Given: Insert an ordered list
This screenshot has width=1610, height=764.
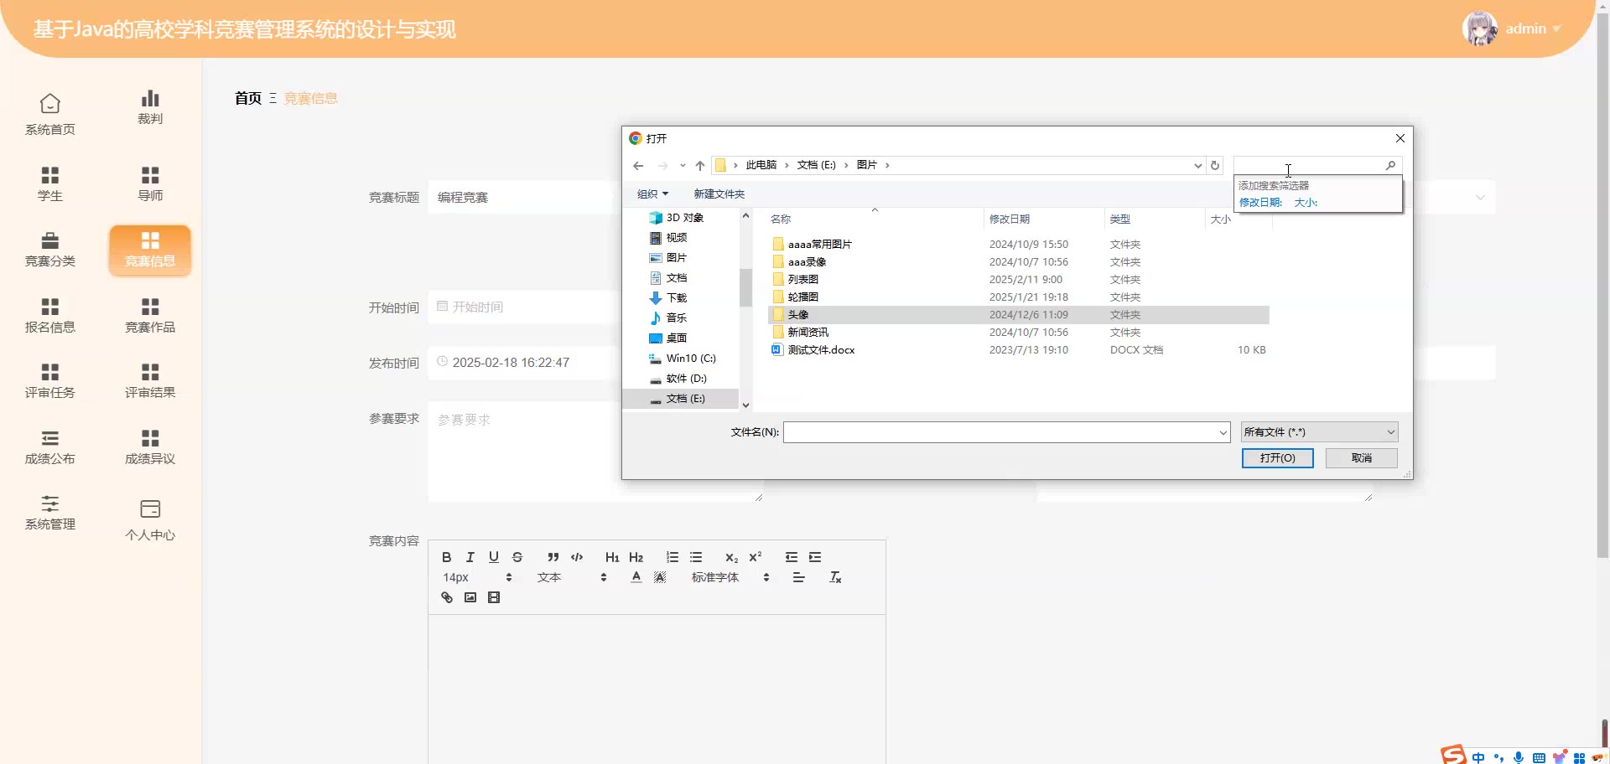Looking at the screenshot, I should click(673, 557).
